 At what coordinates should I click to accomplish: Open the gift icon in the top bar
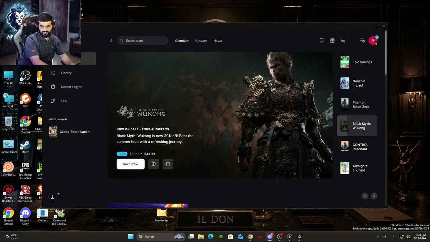pyautogui.click(x=332, y=41)
